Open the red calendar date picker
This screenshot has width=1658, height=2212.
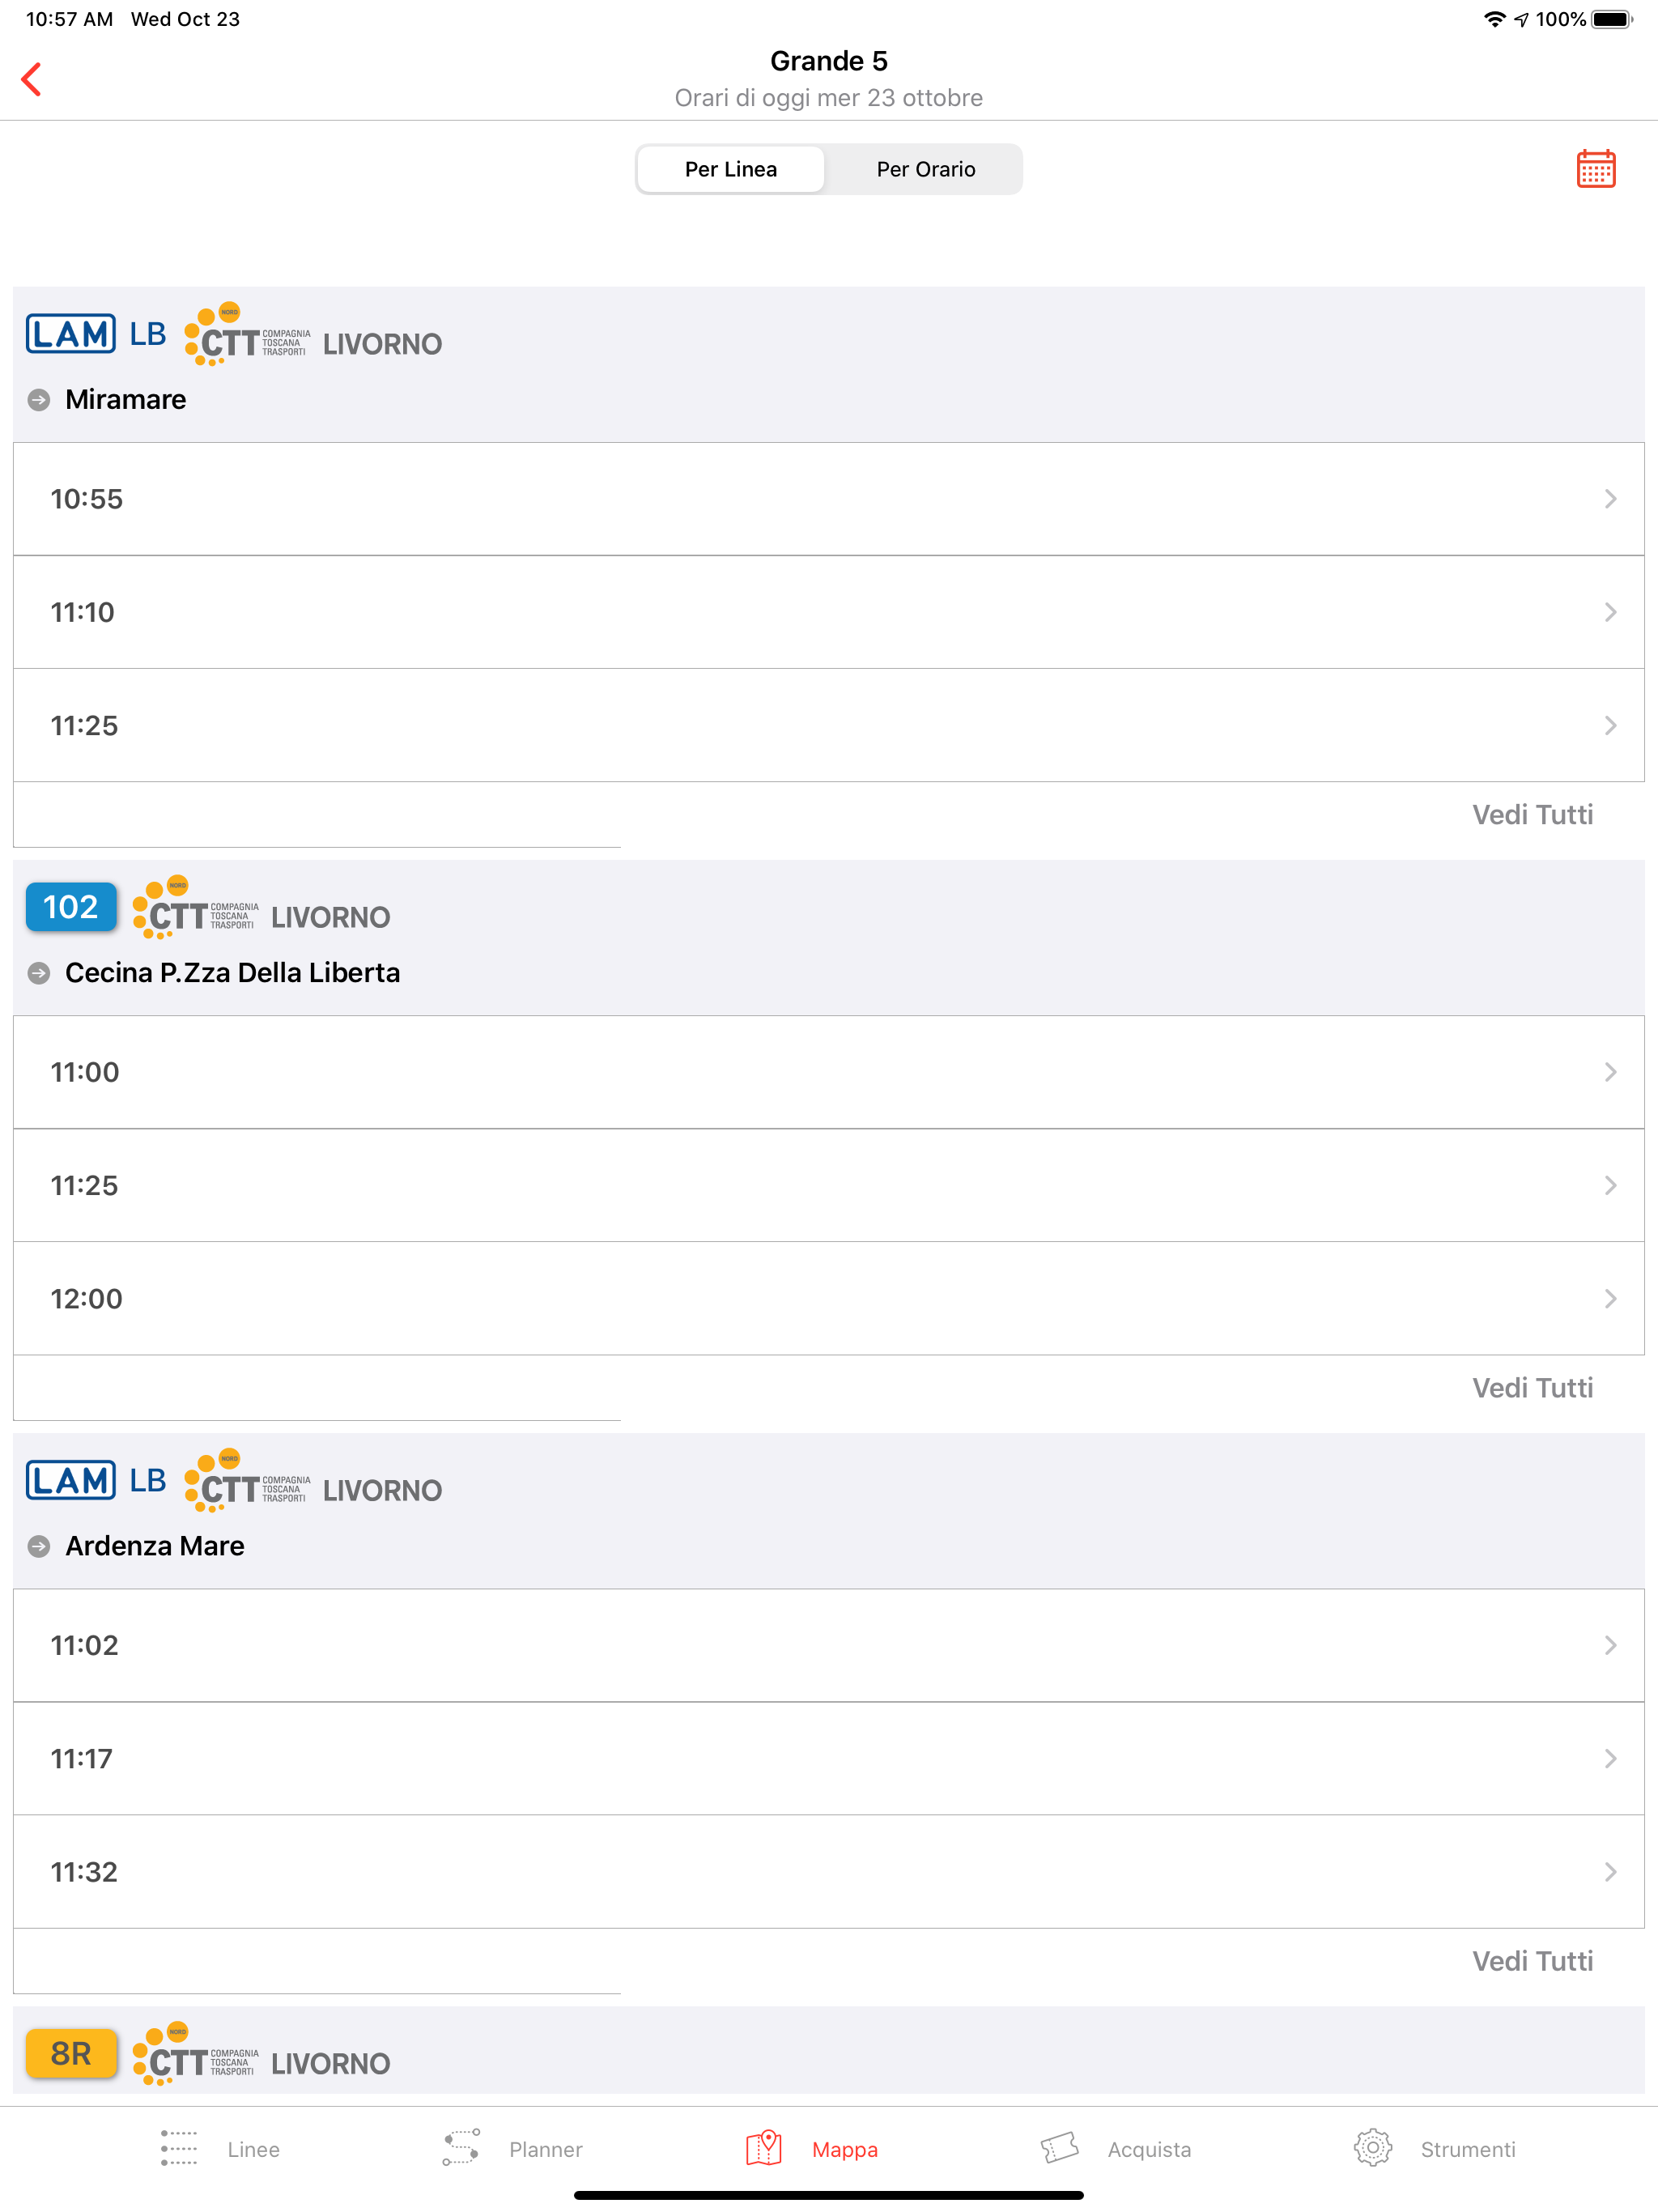[x=1595, y=169]
